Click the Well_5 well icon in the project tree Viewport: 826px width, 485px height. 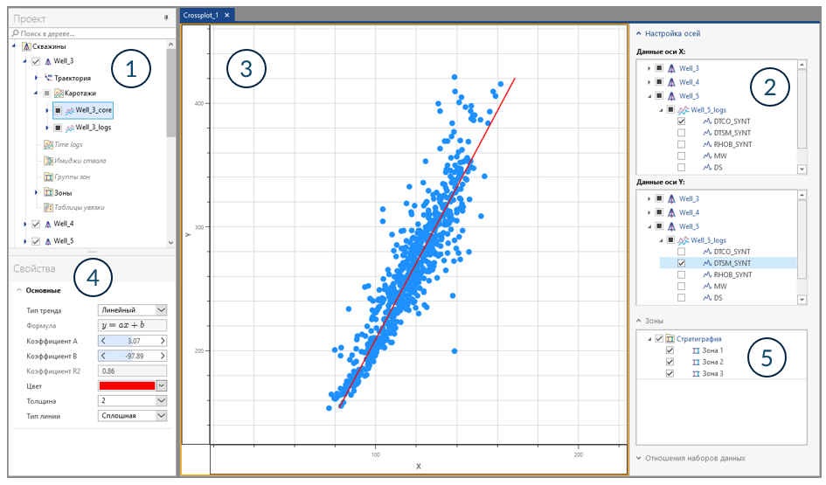pos(48,241)
